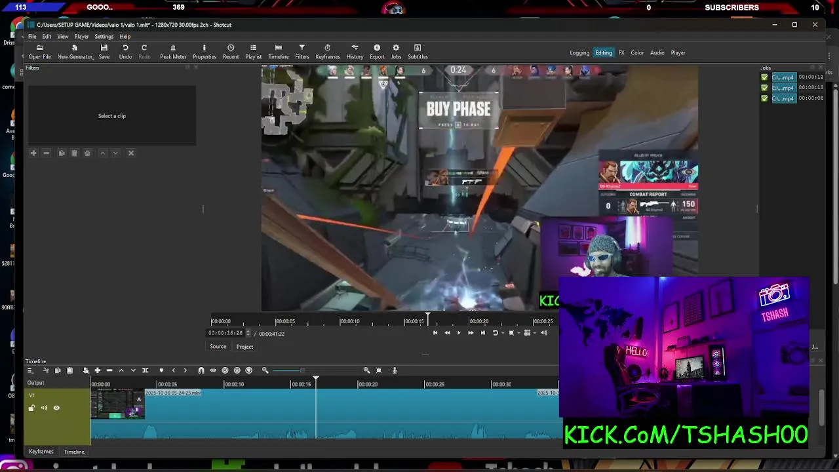
Task: Create a timeline marker
Action: (161, 370)
